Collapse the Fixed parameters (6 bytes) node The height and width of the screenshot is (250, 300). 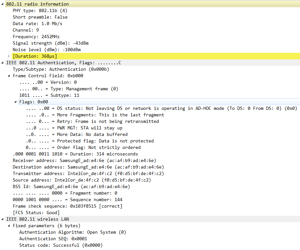click(x=9, y=226)
